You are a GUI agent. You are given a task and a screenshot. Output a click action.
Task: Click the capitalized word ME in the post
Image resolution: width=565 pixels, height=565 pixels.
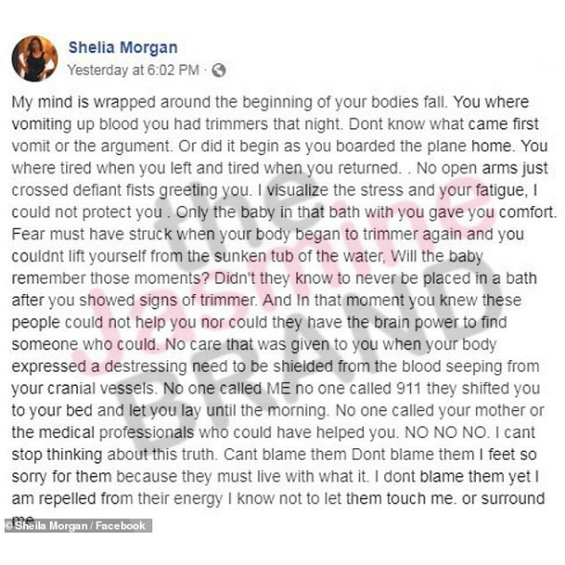coord(278,389)
